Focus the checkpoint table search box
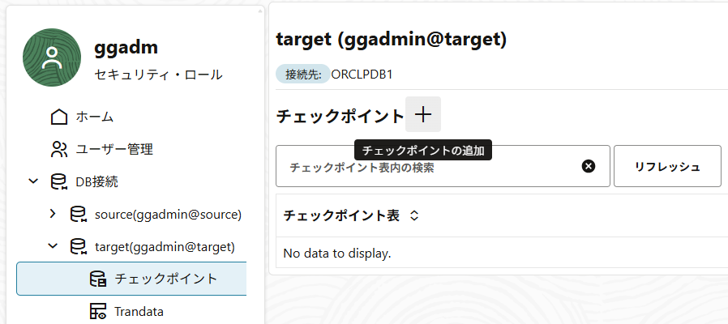This screenshot has width=728, height=324. (430, 167)
